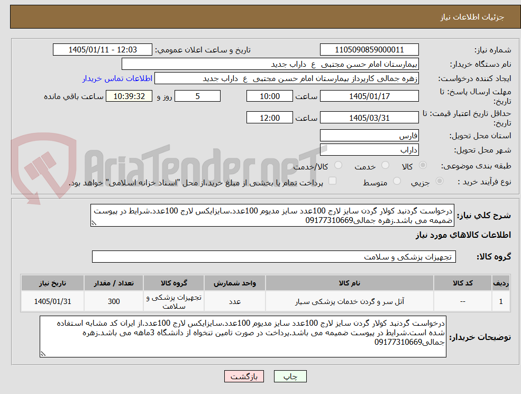The image size is (521, 394).
Task: Click the تاریخ نیاز column header
Action: (x=52, y=283)
